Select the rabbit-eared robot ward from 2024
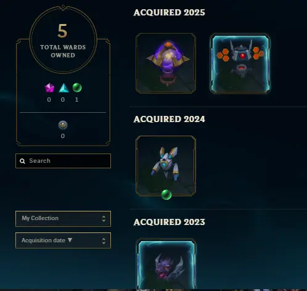The height and width of the screenshot is (291, 307). pyautogui.click(x=166, y=166)
